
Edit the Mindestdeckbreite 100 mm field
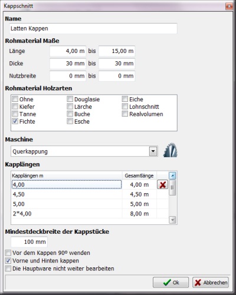tap(29, 242)
